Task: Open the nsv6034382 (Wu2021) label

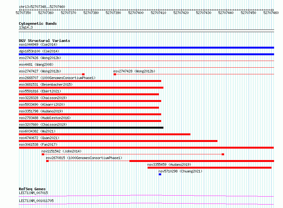Action: click(x=37, y=131)
